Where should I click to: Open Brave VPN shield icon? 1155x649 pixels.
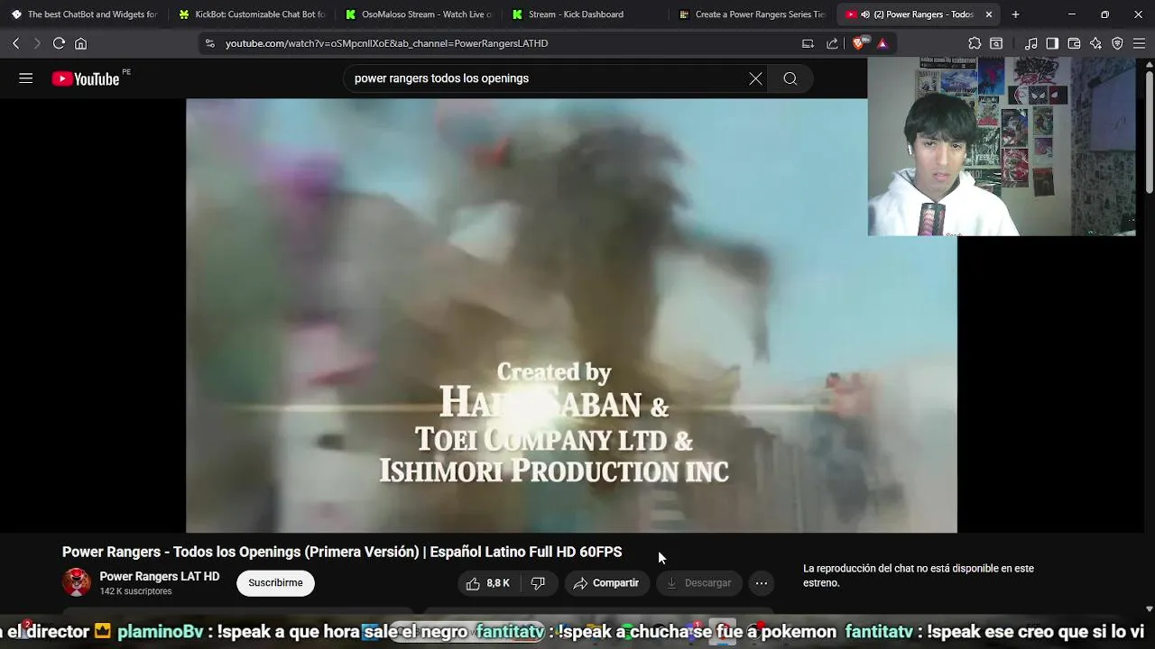tap(1117, 43)
